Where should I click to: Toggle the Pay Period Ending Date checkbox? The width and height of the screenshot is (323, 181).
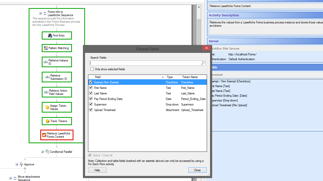pos(91,99)
